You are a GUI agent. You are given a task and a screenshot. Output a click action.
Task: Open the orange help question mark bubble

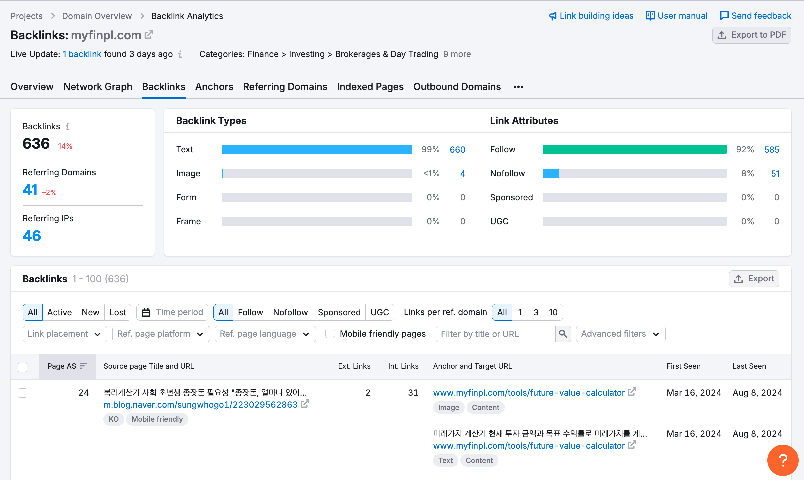tap(783, 460)
